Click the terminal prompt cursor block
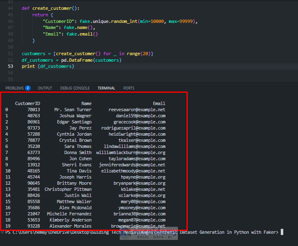298x246 pixels. [x=282, y=232]
